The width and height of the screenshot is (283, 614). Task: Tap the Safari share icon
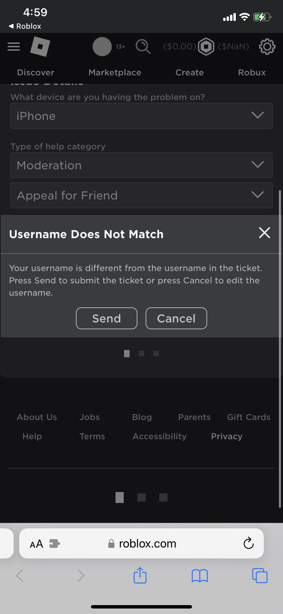pyautogui.click(x=140, y=575)
